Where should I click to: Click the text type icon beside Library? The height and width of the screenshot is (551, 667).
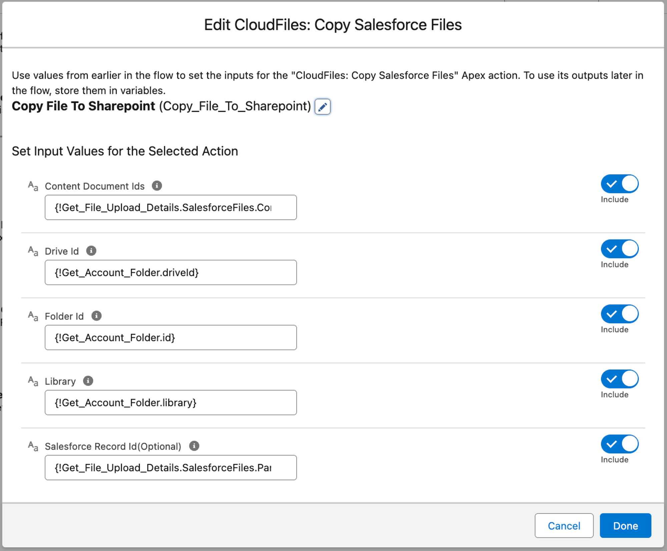point(33,381)
